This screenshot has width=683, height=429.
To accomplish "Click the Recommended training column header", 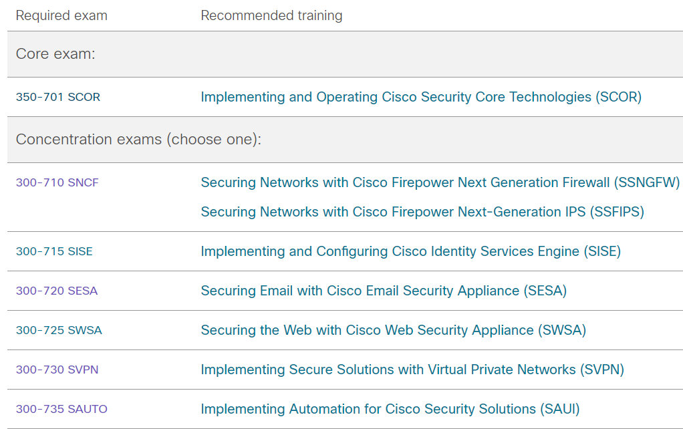I will click(271, 15).
